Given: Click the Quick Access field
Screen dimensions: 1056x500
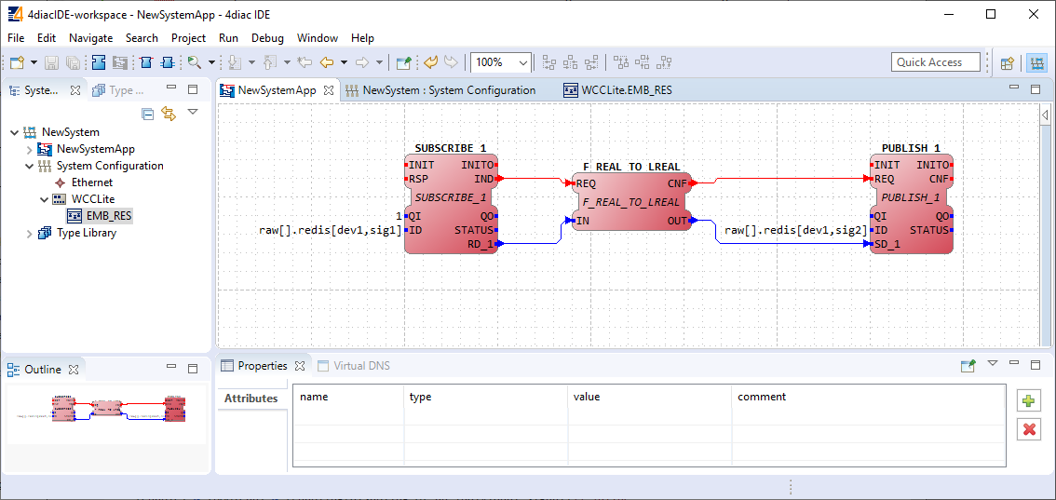Looking at the screenshot, I should 936,61.
